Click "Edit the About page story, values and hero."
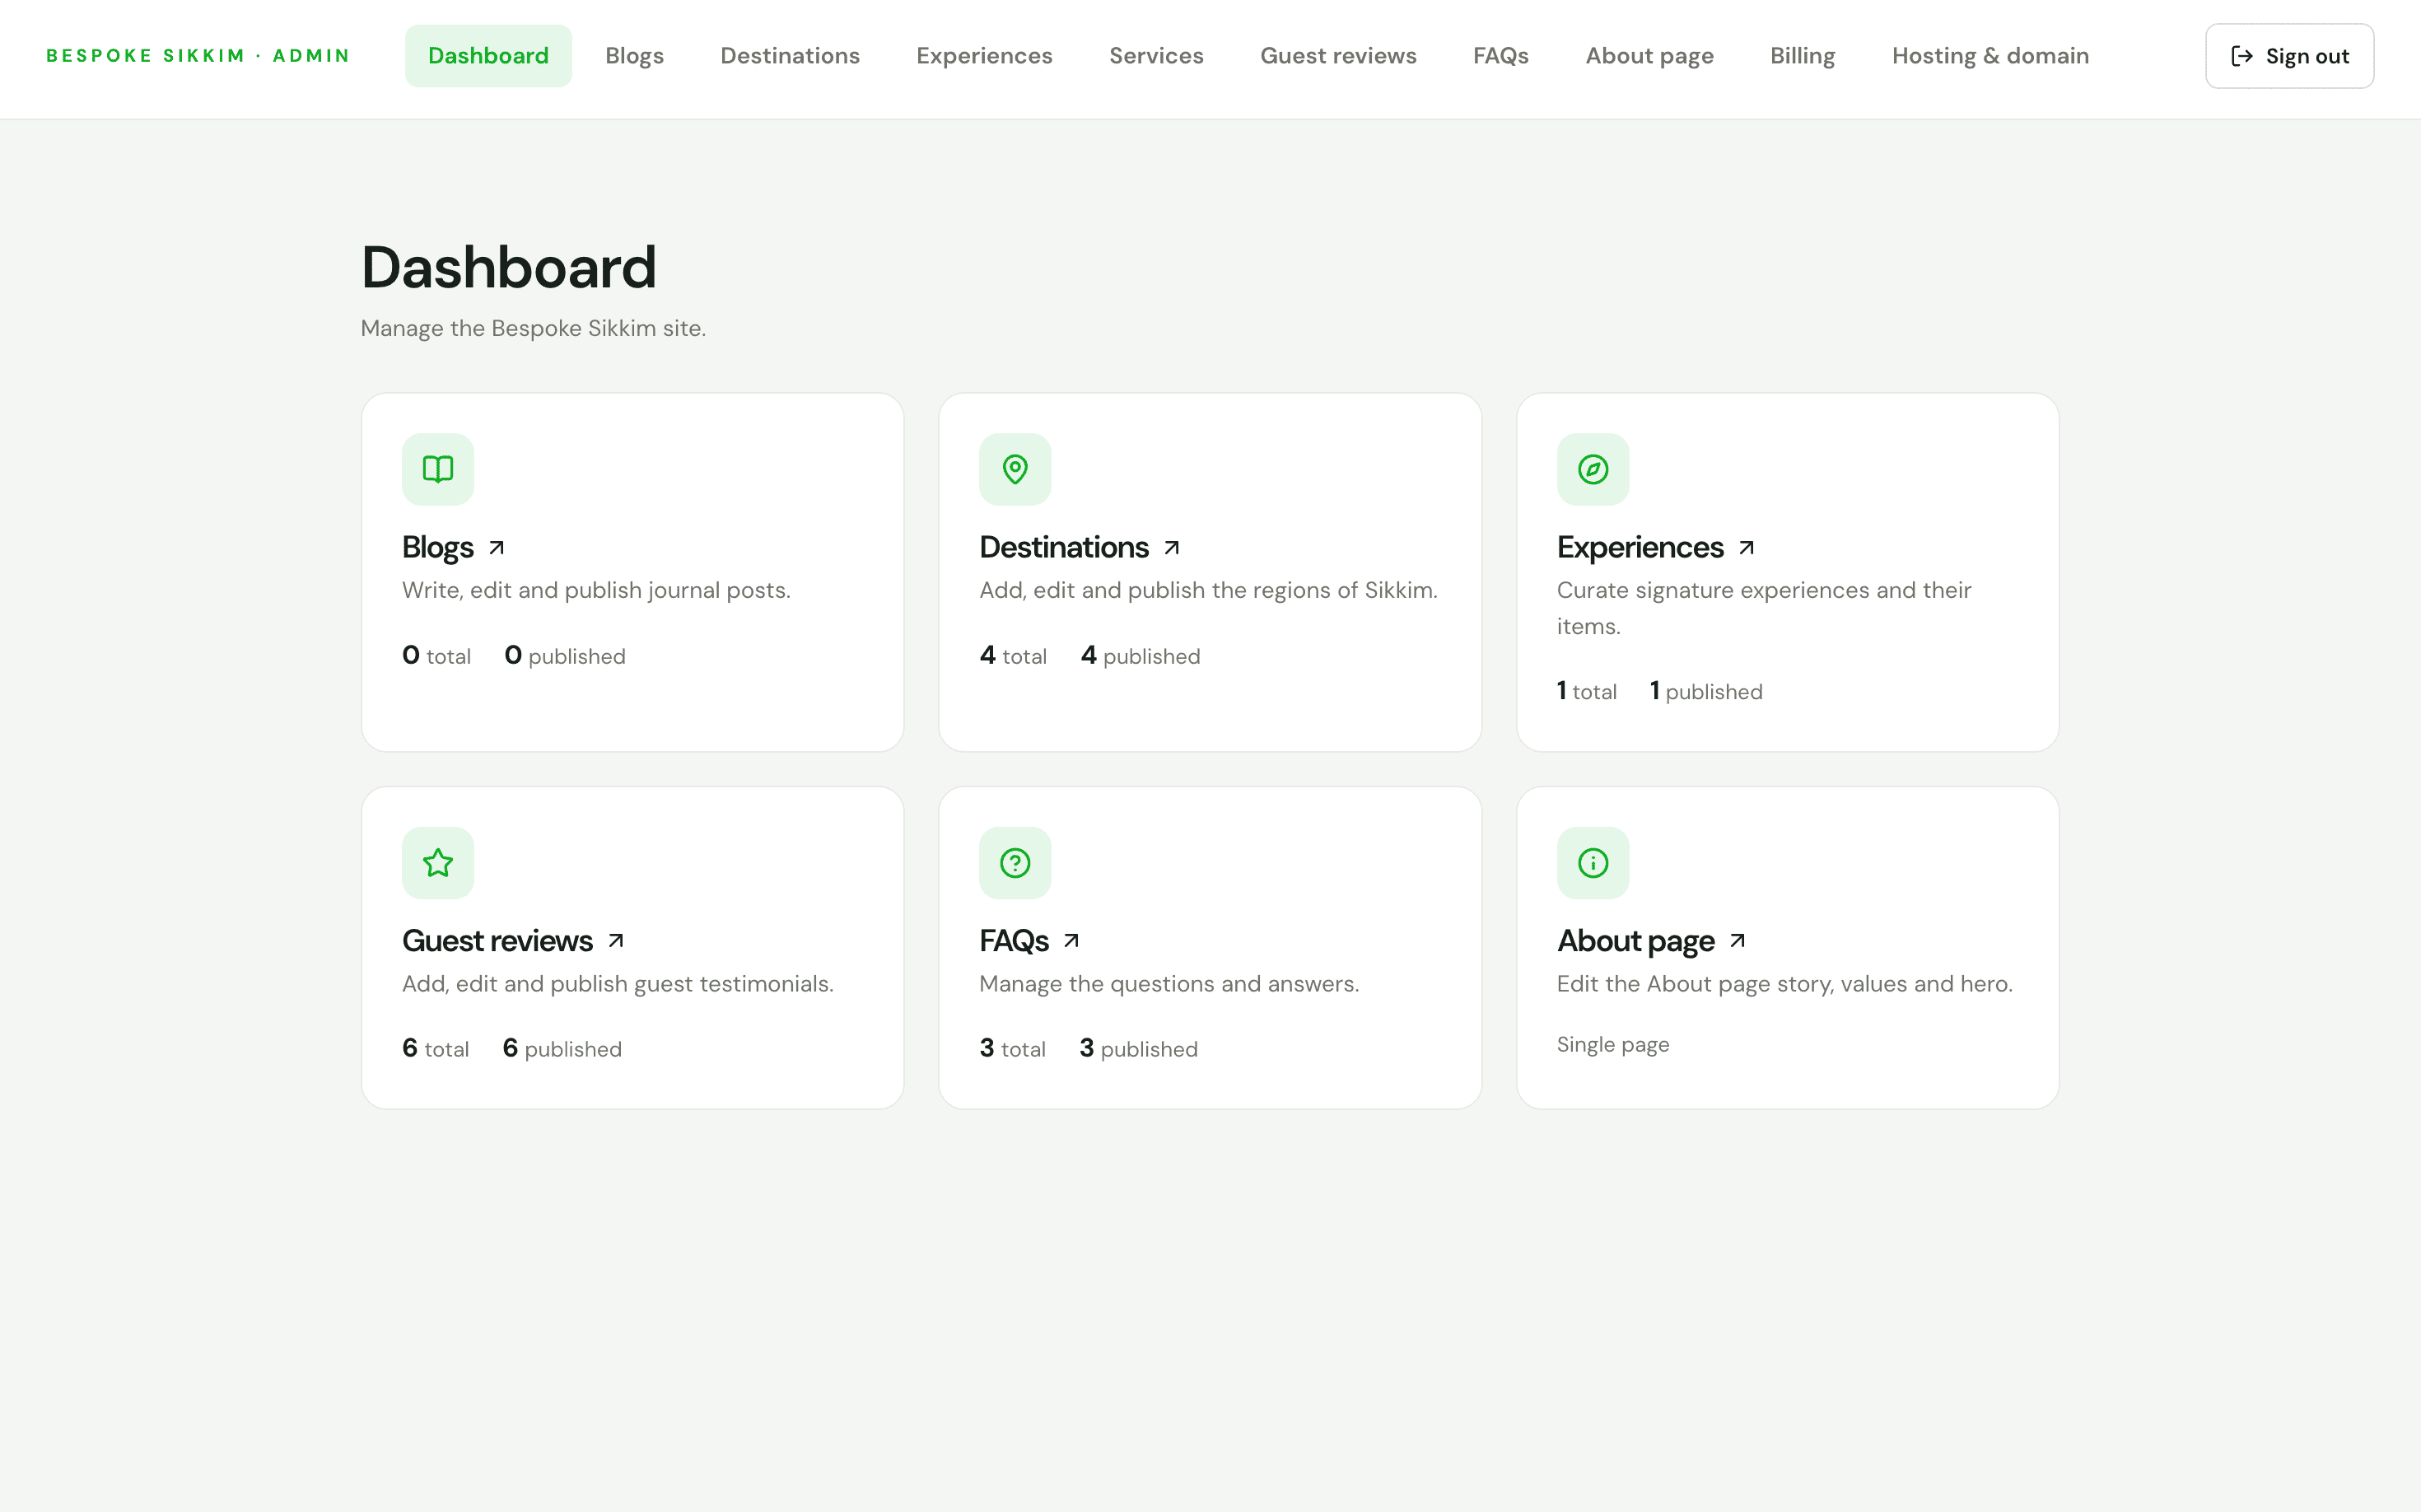This screenshot has width=2421, height=1512. coord(1785,984)
